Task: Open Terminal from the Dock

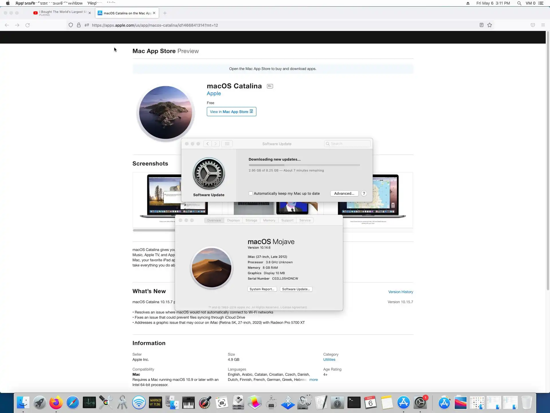Action: coord(354,402)
